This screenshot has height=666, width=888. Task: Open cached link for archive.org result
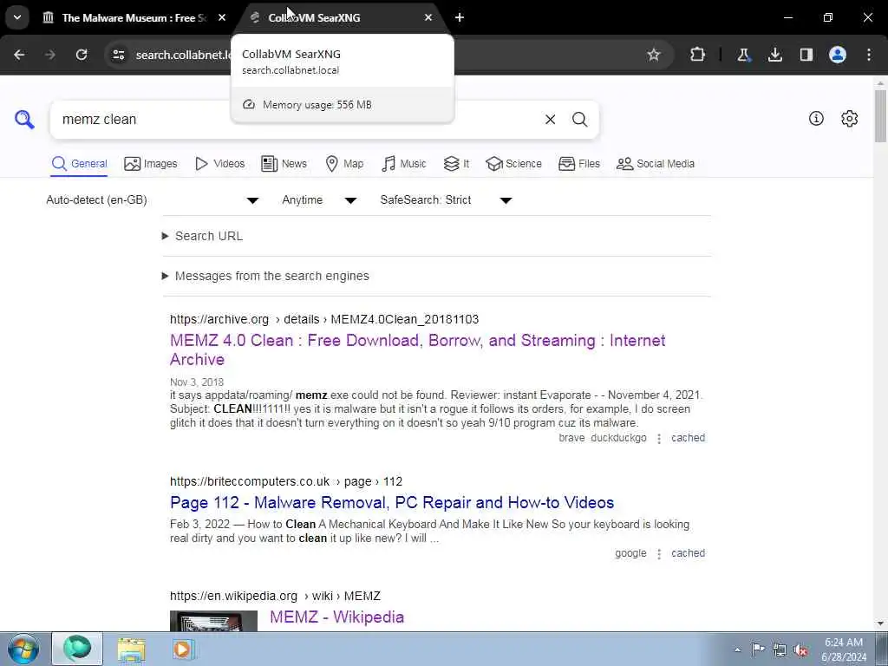[688, 438]
